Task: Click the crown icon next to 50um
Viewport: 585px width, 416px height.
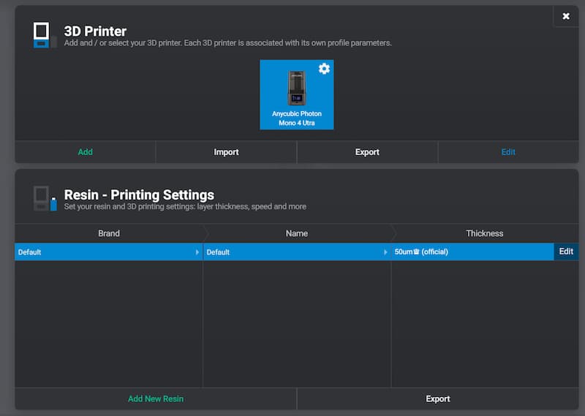Action: [x=416, y=252]
